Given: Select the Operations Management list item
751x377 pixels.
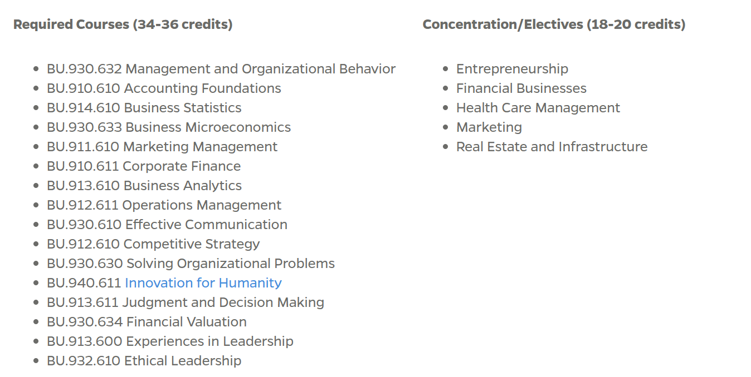Looking at the screenshot, I should [164, 205].
